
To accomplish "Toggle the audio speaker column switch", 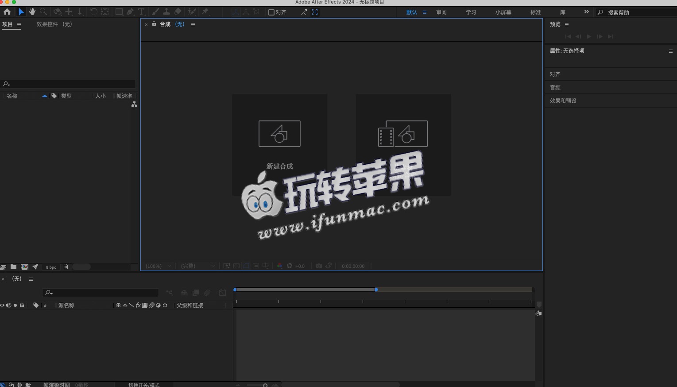I will pos(8,306).
